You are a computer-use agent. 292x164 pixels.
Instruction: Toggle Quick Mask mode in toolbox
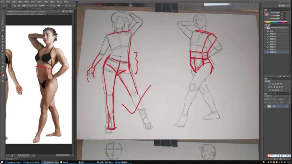(x=3, y=78)
